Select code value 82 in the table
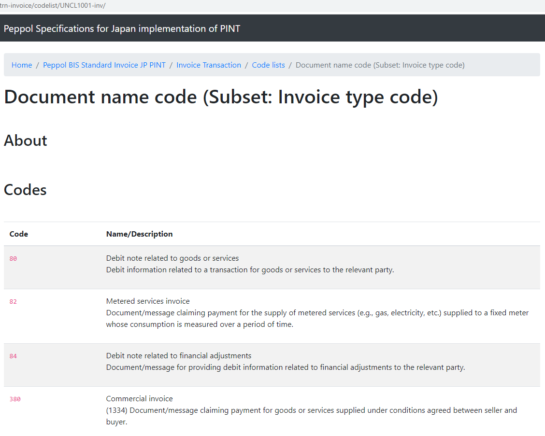 pyautogui.click(x=13, y=302)
